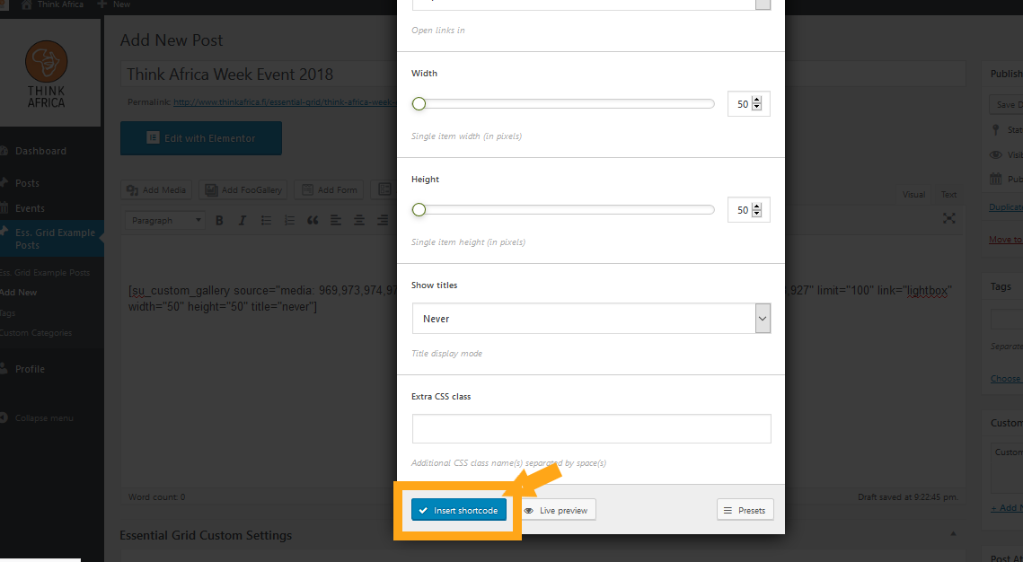Click the Save Draft button
The height and width of the screenshot is (562, 1023).
pyautogui.click(x=1006, y=104)
